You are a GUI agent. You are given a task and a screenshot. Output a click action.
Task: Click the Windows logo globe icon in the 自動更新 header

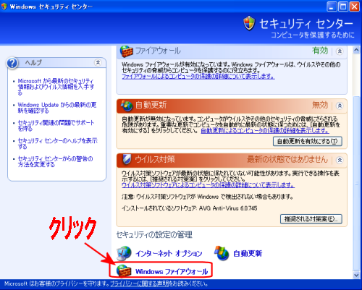(127, 106)
